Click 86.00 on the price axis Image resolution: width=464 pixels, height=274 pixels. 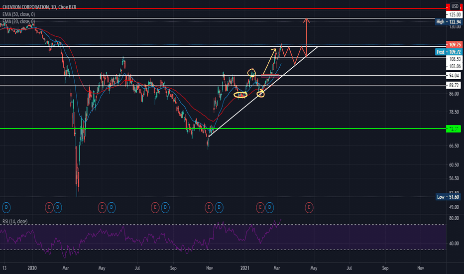[x=454, y=94]
